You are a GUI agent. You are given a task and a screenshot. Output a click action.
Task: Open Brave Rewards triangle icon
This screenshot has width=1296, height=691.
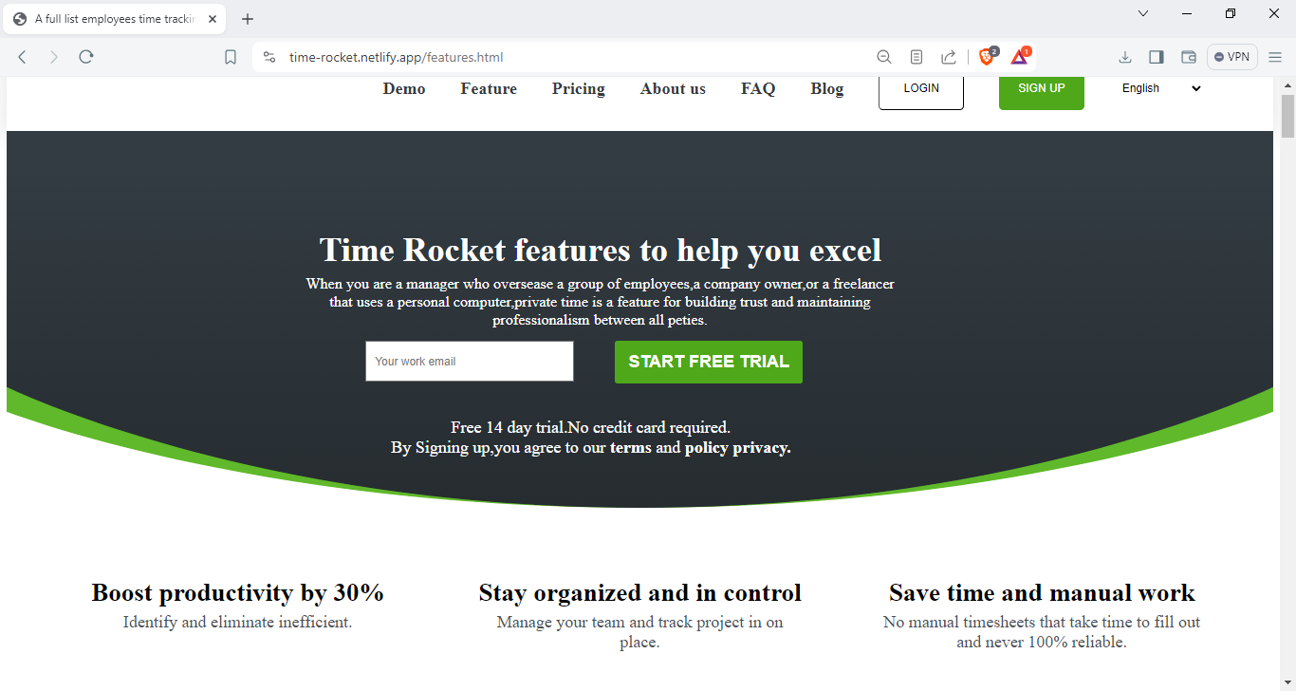[1020, 57]
